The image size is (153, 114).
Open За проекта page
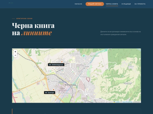pyautogui.click(x=140, y=4)
